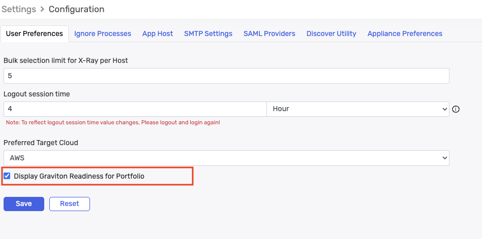Open the Discover Utility tab
This screenshot has width=482, height=239.
(331, 33)
